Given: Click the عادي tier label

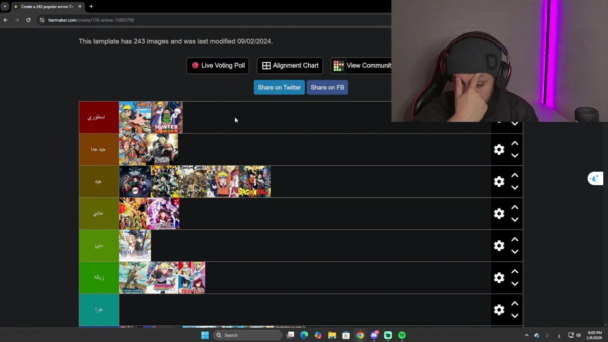Looking at the screenshot, I should pyautogui.click(x=99, y=214).
